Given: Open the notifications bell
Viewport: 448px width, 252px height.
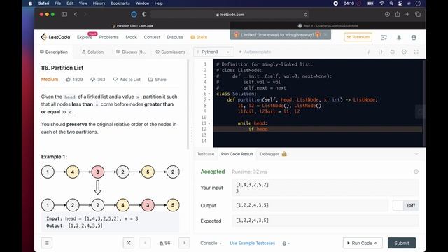Looking at the screenshot, I should 399,37.
